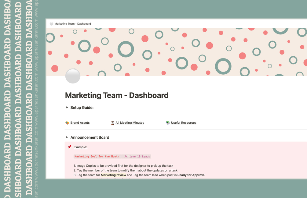
Task: Click the All Meeting Minutes hourglass icon
Action: [112, 123]
